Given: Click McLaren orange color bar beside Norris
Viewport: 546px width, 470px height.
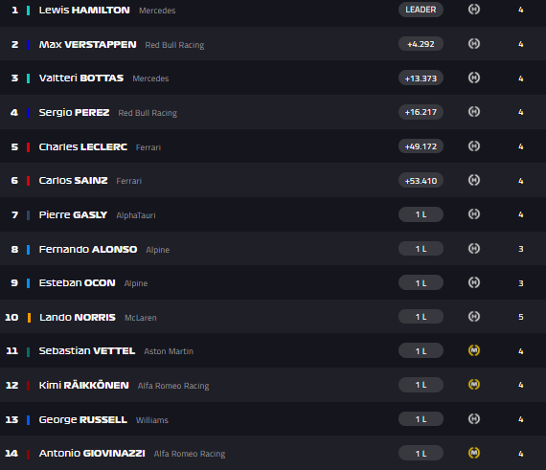Looking at the screenshot, I should coord(30,318).
